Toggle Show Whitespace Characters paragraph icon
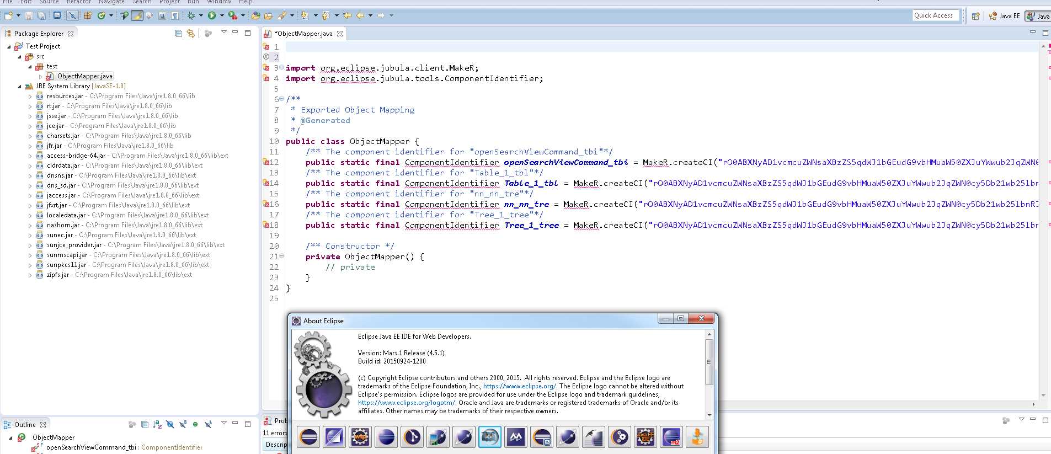 [x=175, y=16]
